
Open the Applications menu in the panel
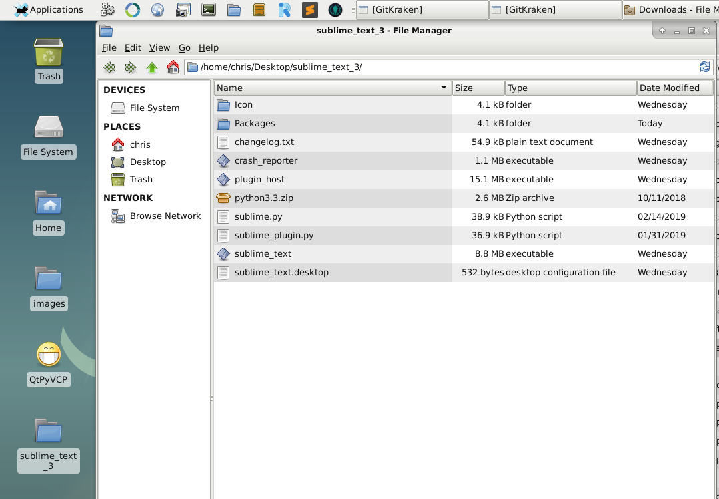[49, 9]
